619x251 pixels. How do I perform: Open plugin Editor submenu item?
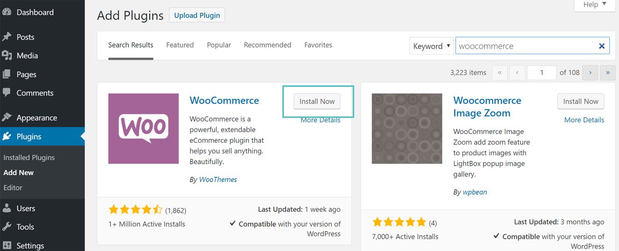[13, 187]
